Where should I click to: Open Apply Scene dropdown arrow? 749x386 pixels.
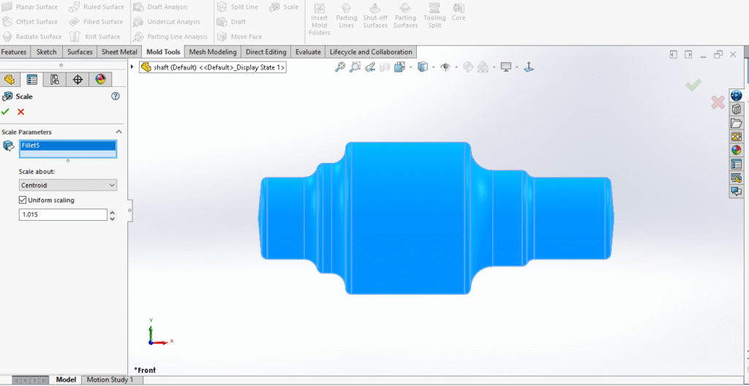coord(494,67)
